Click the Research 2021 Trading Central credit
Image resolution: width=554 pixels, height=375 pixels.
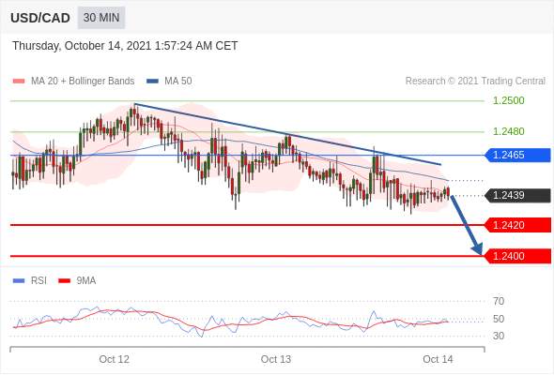pos(475,82)
